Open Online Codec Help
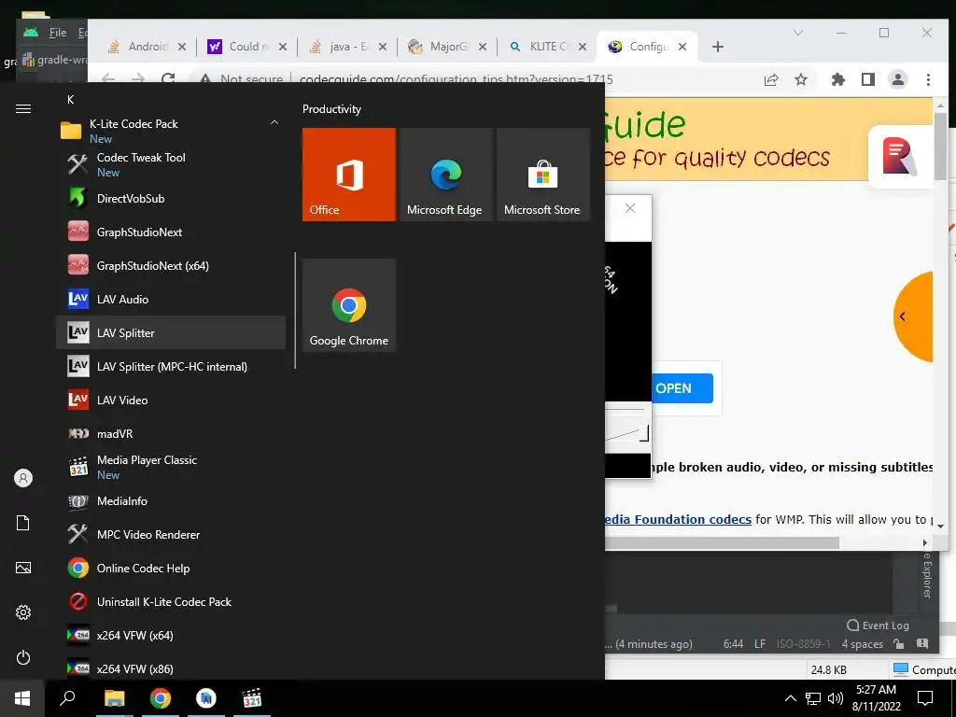This screenshot has width=956, height=717. pos(171,568)
